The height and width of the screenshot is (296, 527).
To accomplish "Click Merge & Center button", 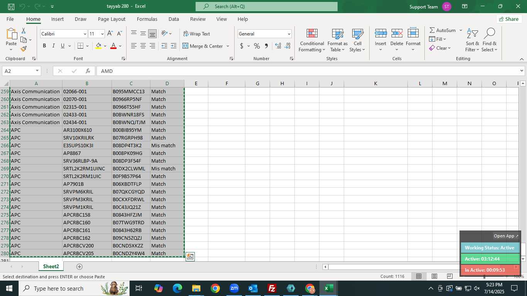I will pyautogui.click(x=203, y=46).
